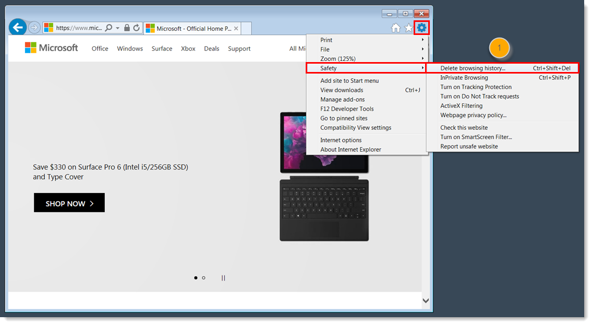The width and height of the screenshot is (592, 325).
Task: Click the address bar URL field
Action: click(x=79, y=28)
